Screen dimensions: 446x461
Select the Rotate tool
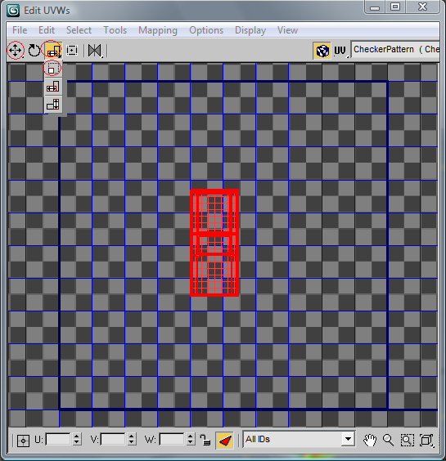pos(34,51)
